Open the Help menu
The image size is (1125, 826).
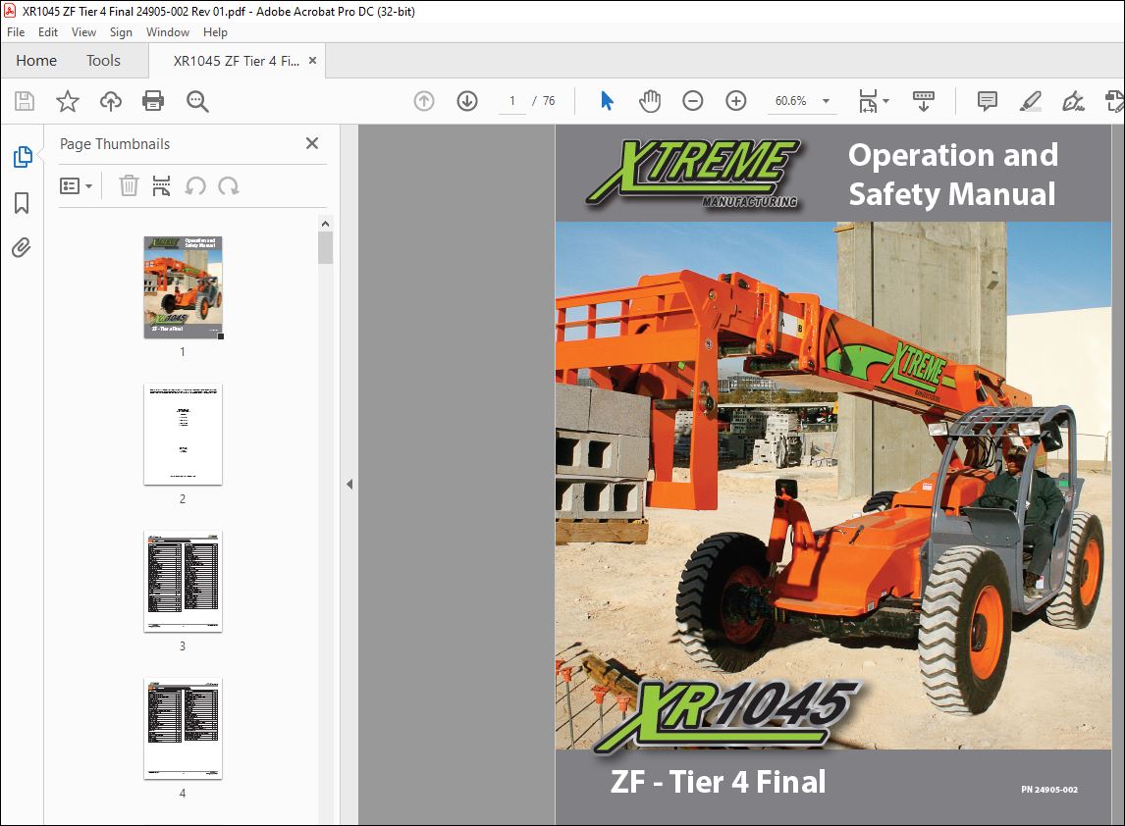tap(215, 32)
